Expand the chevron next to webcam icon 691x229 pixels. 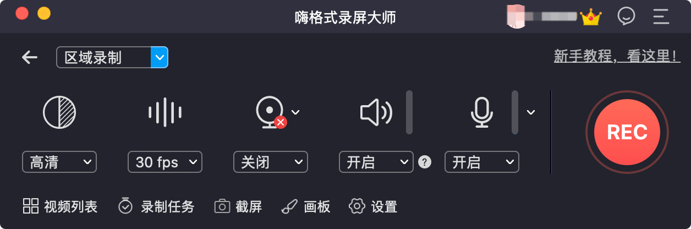pyautogui.click(x=295, y=112)
